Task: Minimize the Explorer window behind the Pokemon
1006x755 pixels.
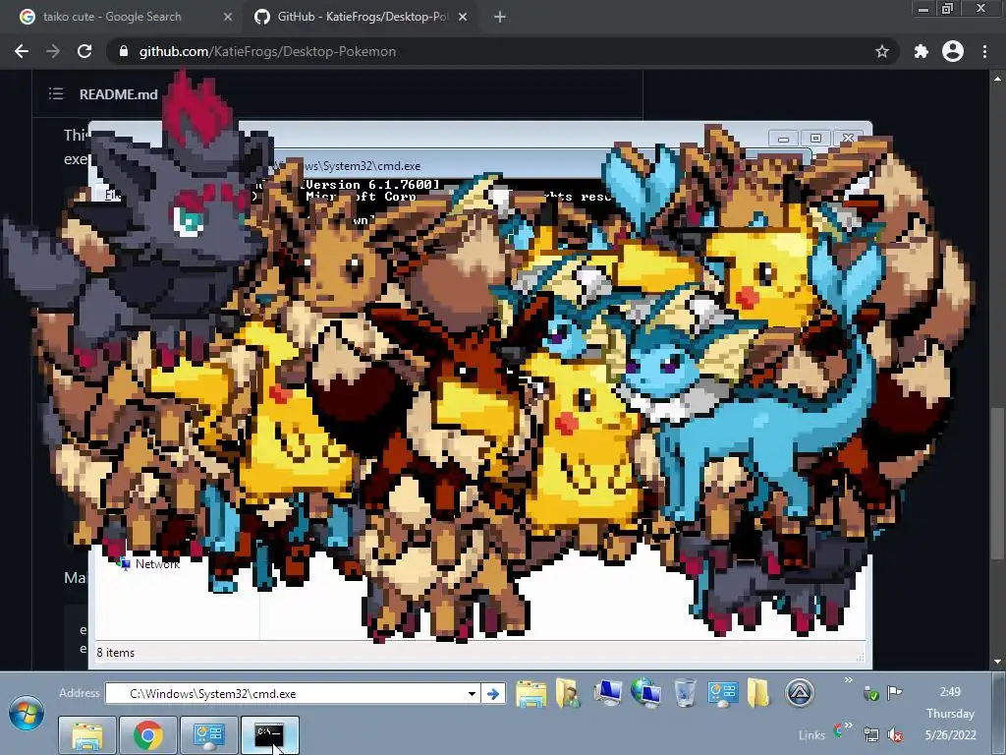Action: (x=783, y=138)
